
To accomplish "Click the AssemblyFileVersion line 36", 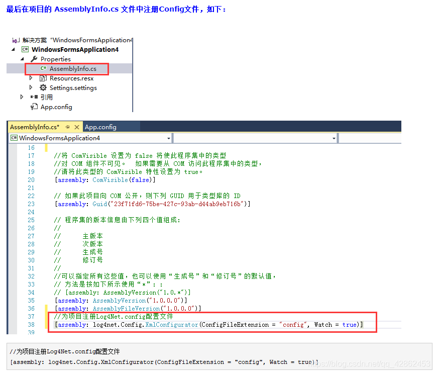I will click(x=128, y=309).
